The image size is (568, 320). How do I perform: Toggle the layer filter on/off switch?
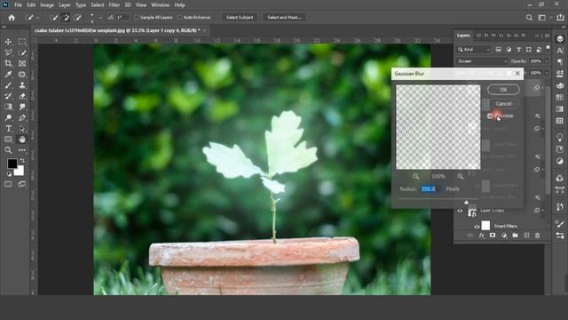coord(548,47)
